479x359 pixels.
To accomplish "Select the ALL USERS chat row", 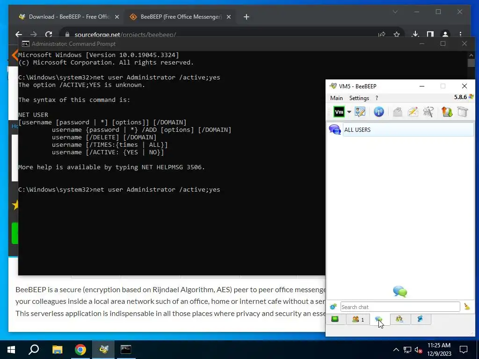I will 401,130.
